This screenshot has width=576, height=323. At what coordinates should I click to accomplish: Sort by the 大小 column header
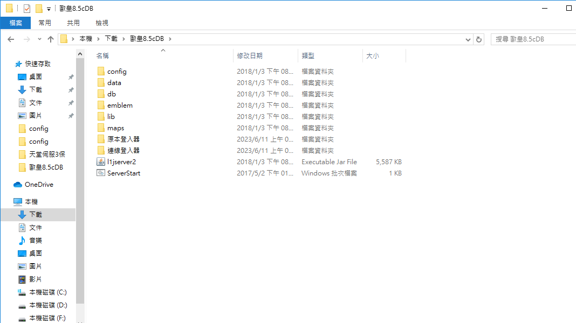[x=372, y=56]
